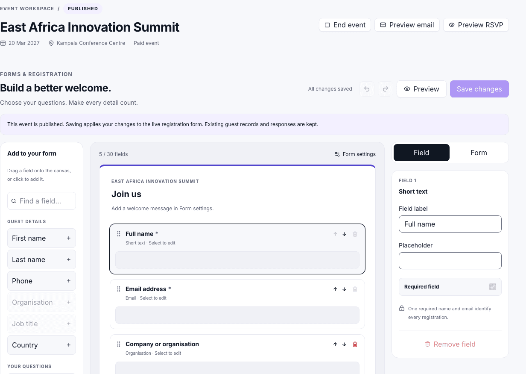Move Company or organisation field up
Screen dimensions: 526x374
[x=335, y=345]
